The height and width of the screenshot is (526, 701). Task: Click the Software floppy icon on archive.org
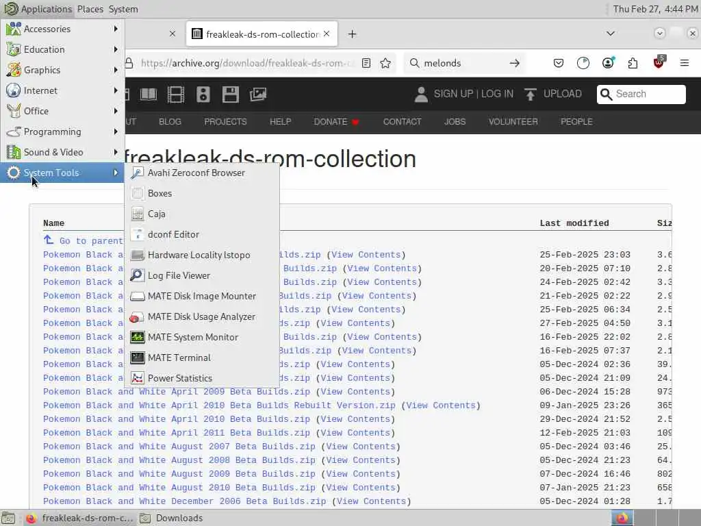pyautogui.click(x=231, y=95)
